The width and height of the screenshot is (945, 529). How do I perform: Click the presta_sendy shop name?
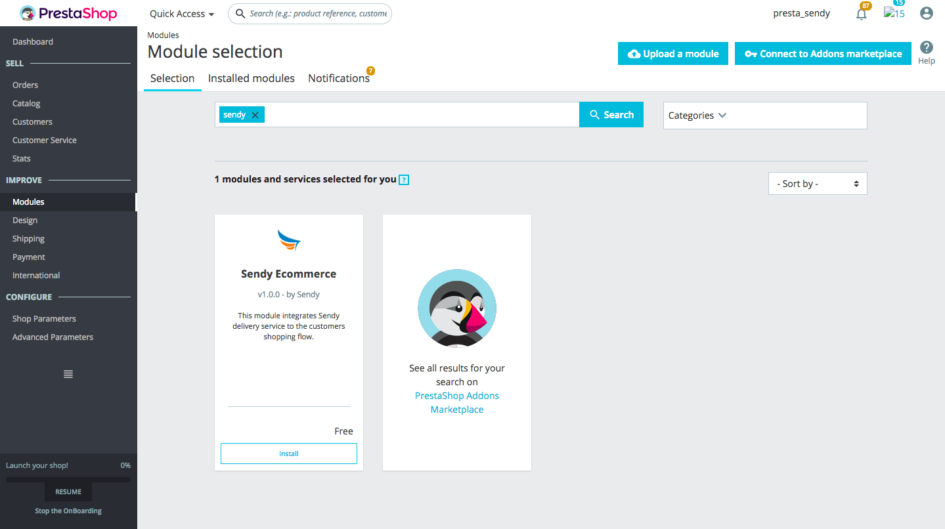(801, 13)
